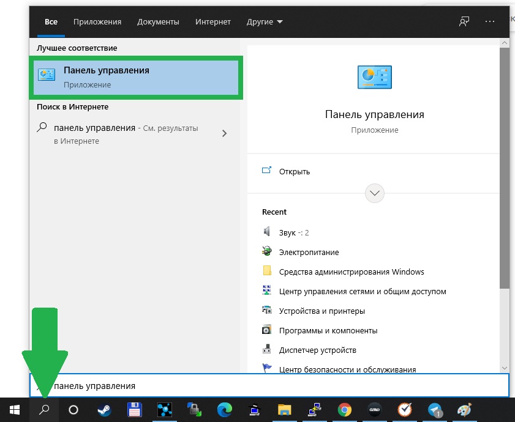Click the feedback icon in search header

click(x=464, y=21)
